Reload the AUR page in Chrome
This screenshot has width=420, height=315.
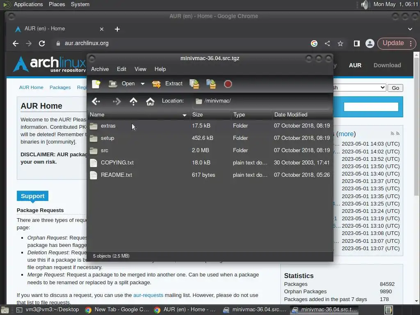pos(42,43)
